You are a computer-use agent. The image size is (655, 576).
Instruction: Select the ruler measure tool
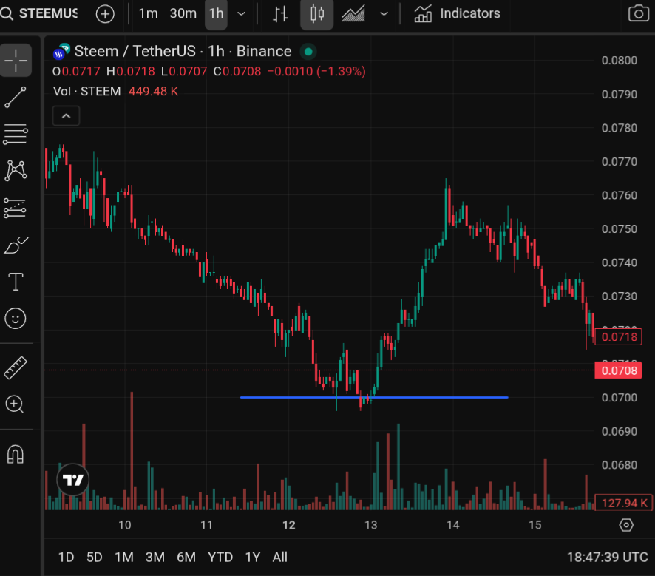click(16, 368)
